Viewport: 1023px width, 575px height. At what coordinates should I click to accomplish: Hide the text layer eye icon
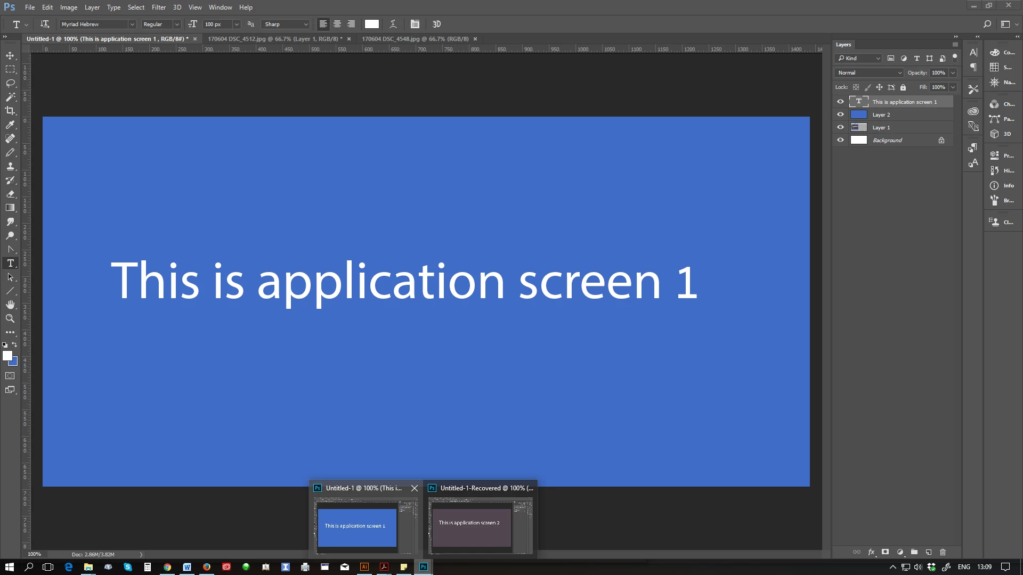(x=840, y=102)
